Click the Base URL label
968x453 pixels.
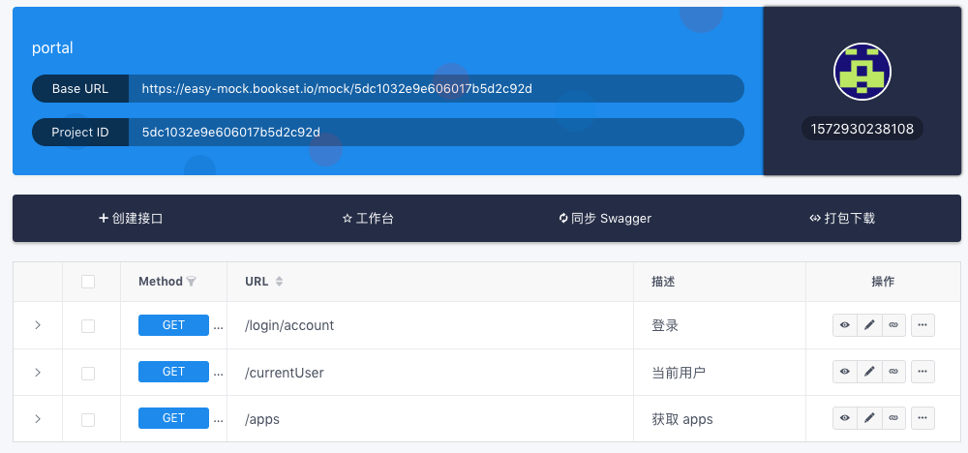tap(80, 88)
